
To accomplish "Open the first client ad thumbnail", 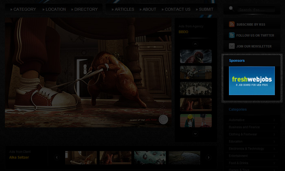I will [81, 158].
